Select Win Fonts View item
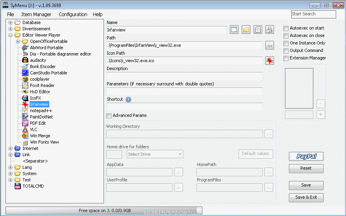Screen dimensions: 346x216 pos(44,142)
